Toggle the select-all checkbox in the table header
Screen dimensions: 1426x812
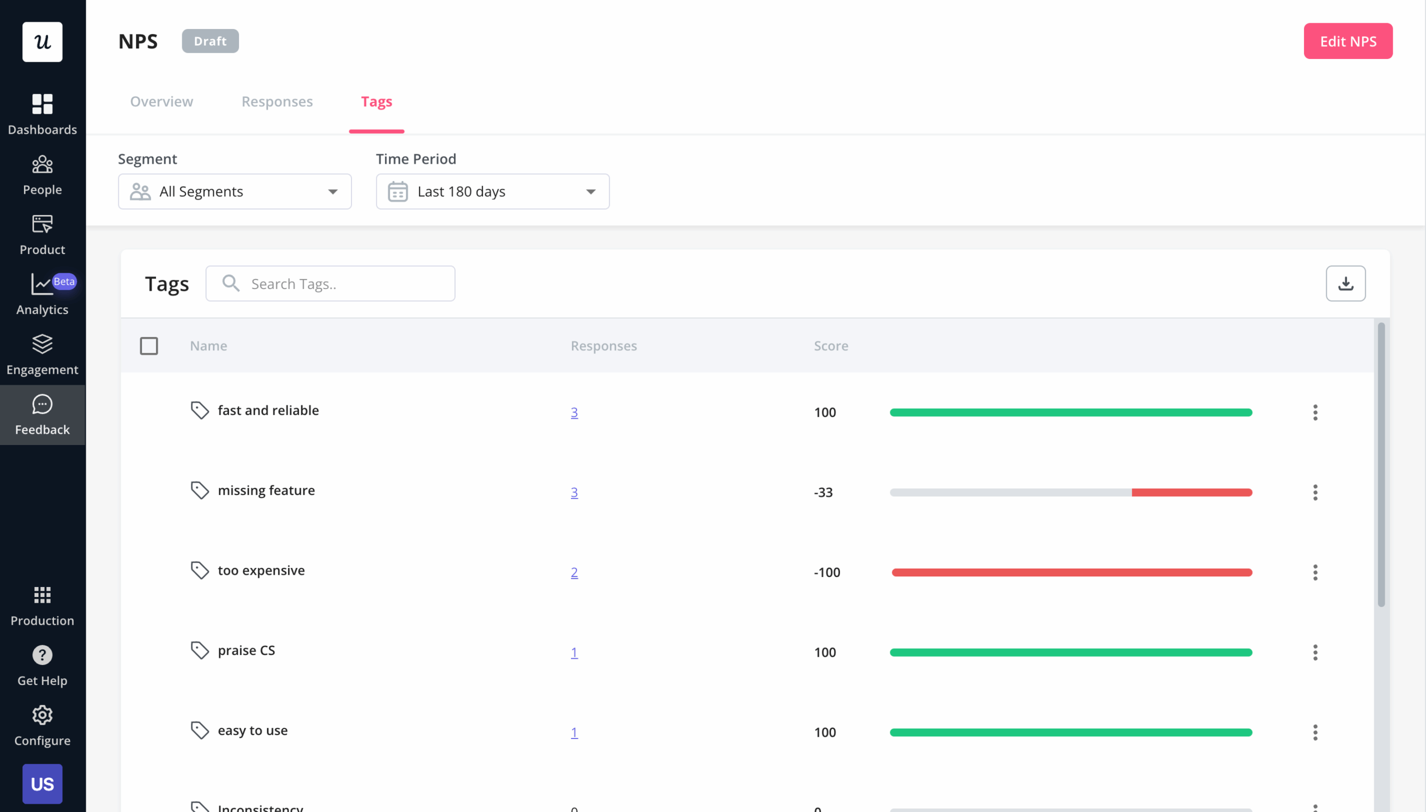coord(149,346)
